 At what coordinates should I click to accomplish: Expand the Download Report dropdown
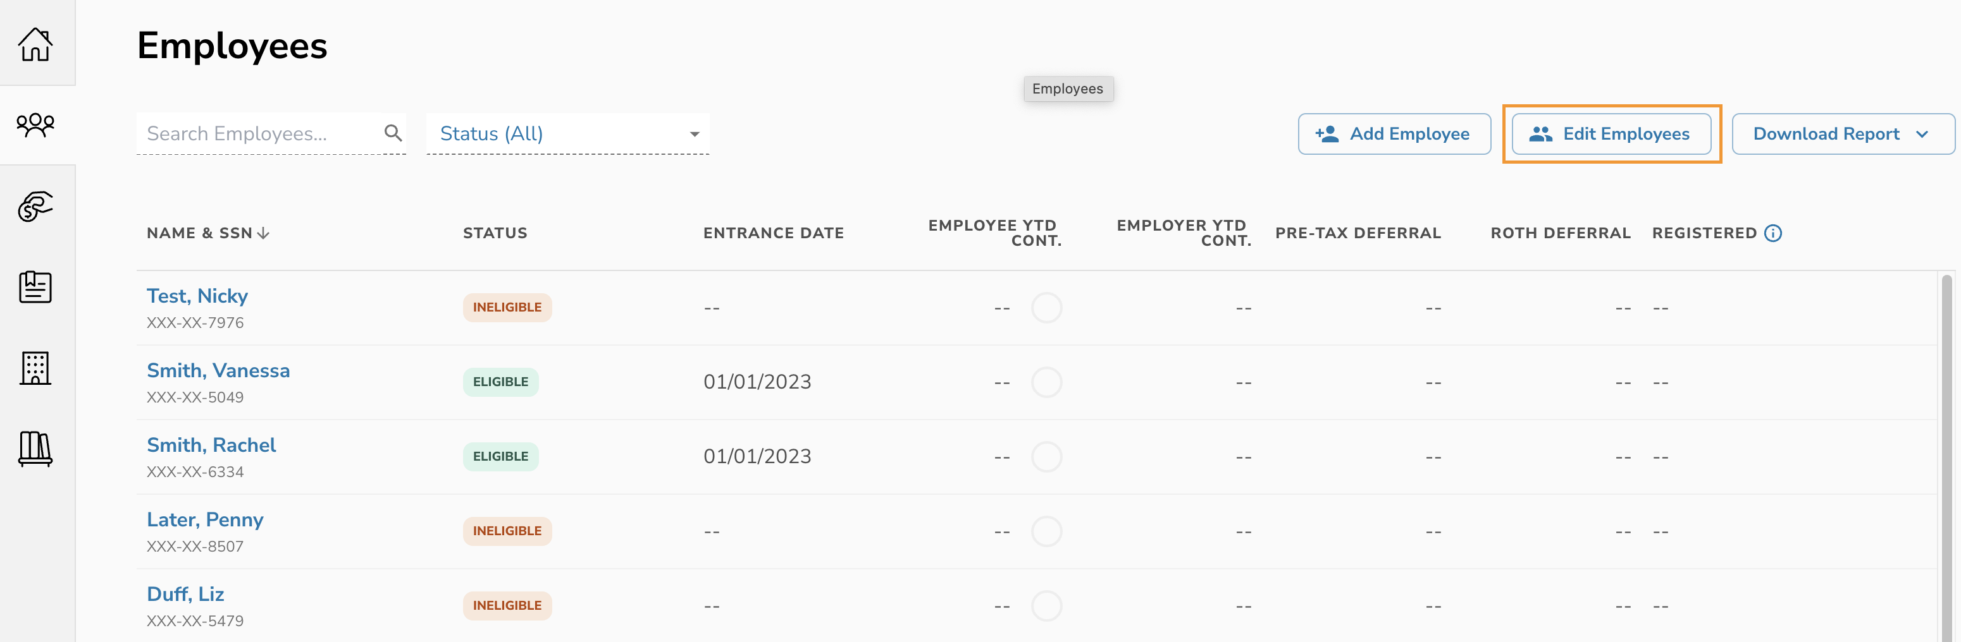(x=1842, y=134)
